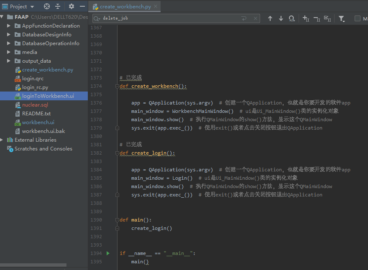Expand the AppFunctionDeclaration folder
The height and width of the screenshot is (270, 368).
pos(9,25)
